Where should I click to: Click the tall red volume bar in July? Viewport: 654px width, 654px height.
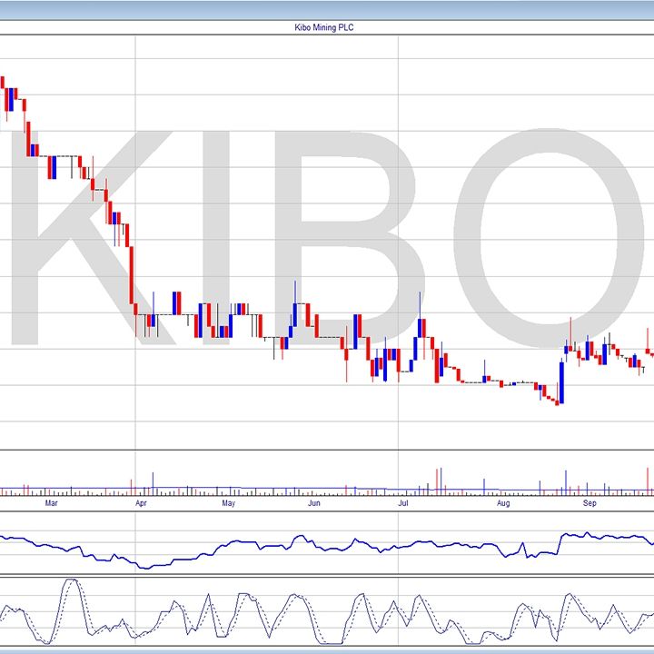[438, 481]
